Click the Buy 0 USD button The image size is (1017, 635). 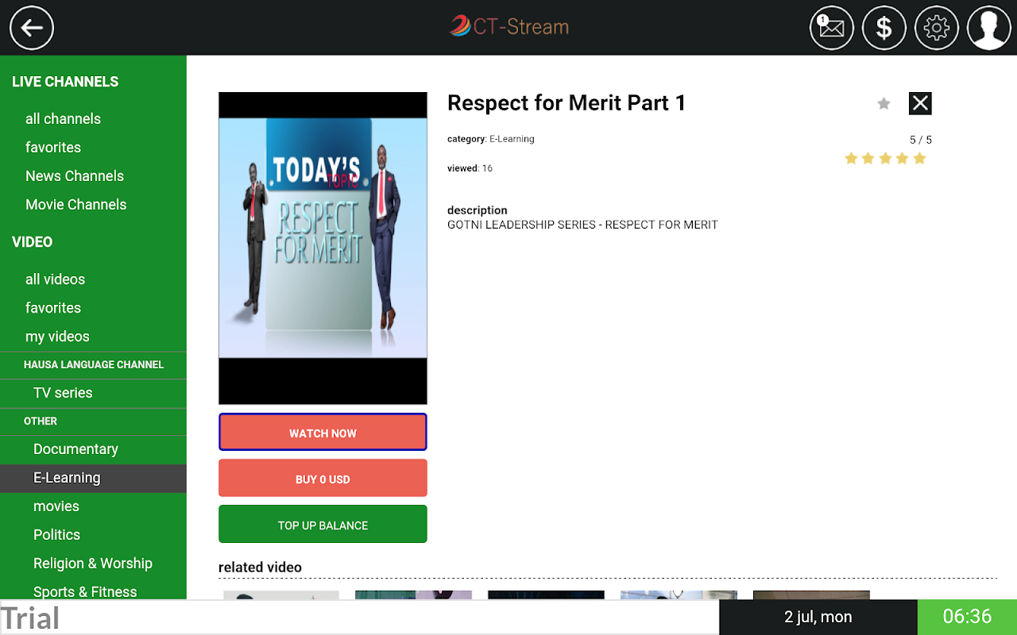tap(323, 479)
